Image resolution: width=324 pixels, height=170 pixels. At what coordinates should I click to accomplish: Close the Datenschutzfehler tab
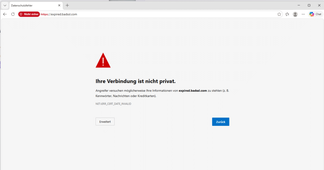(59, 5)
